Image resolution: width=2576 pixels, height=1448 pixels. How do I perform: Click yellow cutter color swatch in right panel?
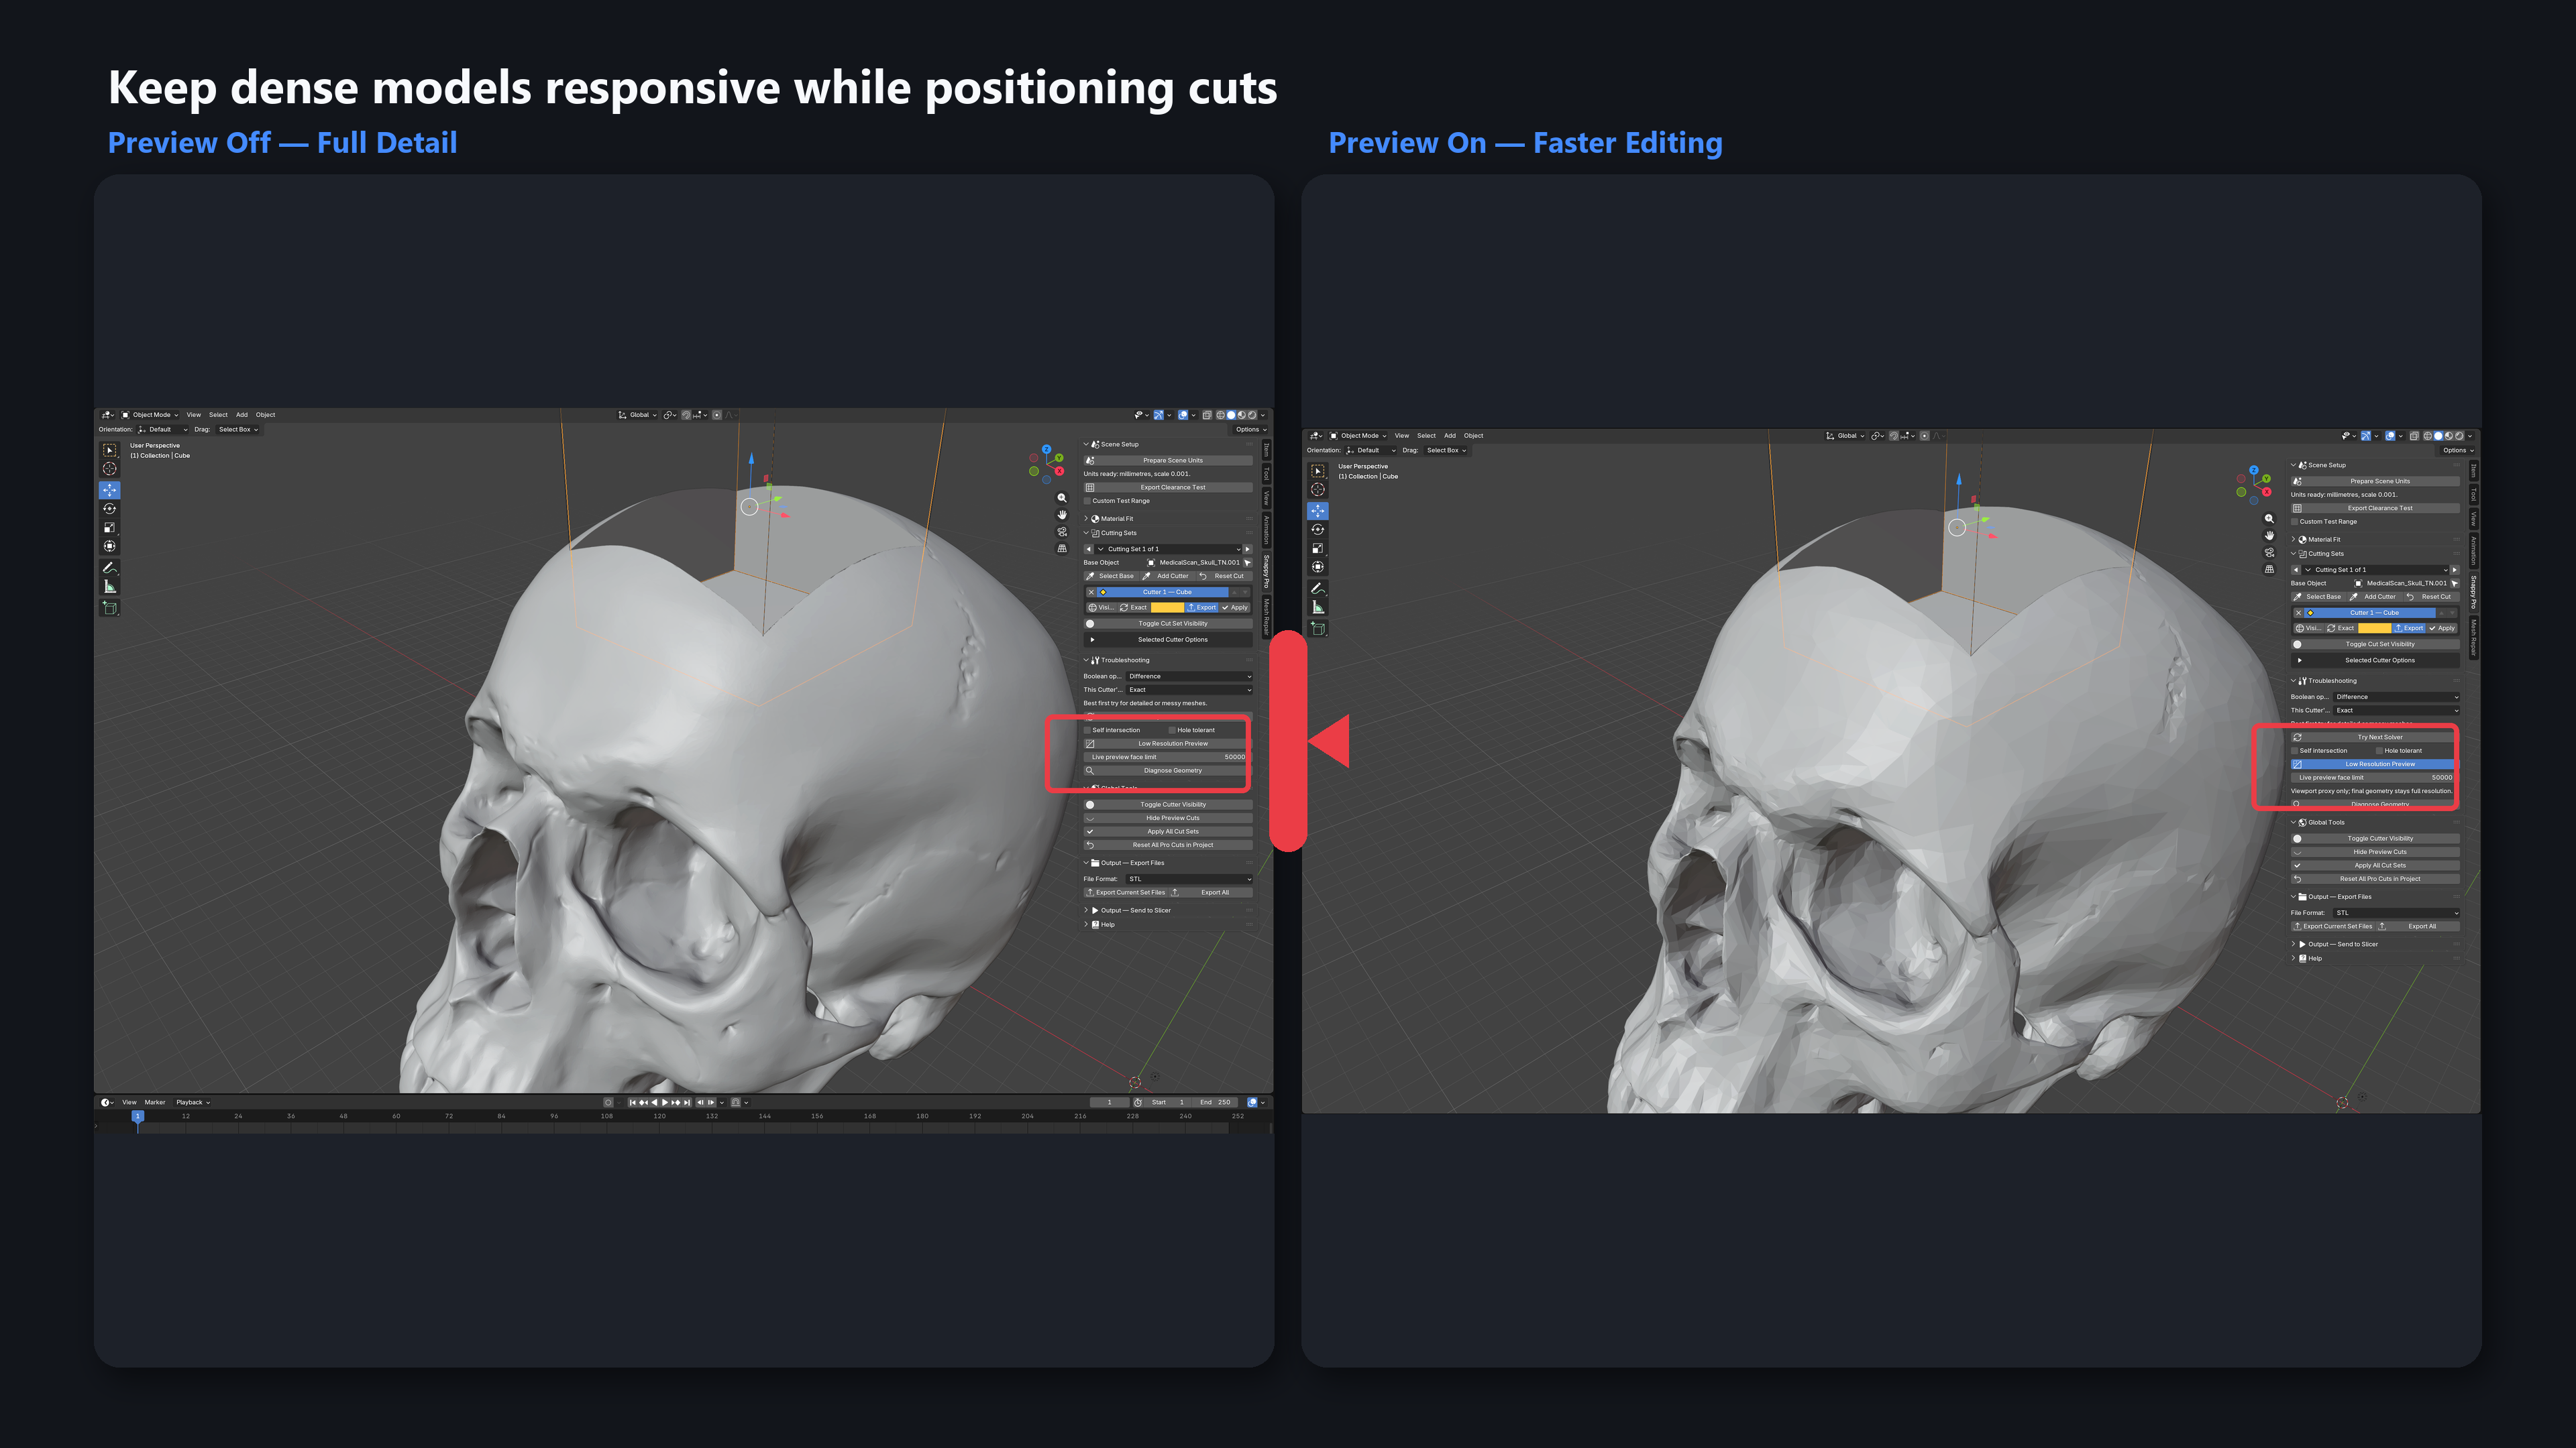pos(2374,629)
